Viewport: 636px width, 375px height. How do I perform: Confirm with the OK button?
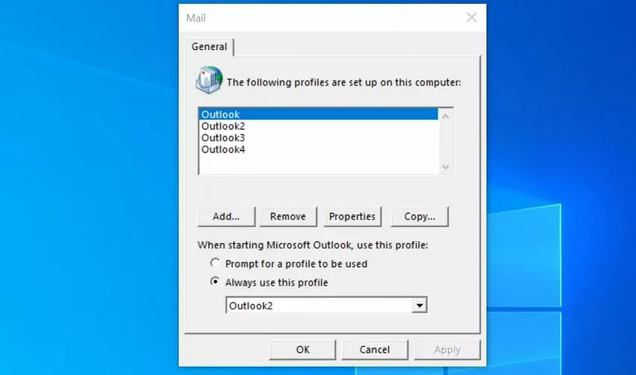302,350
